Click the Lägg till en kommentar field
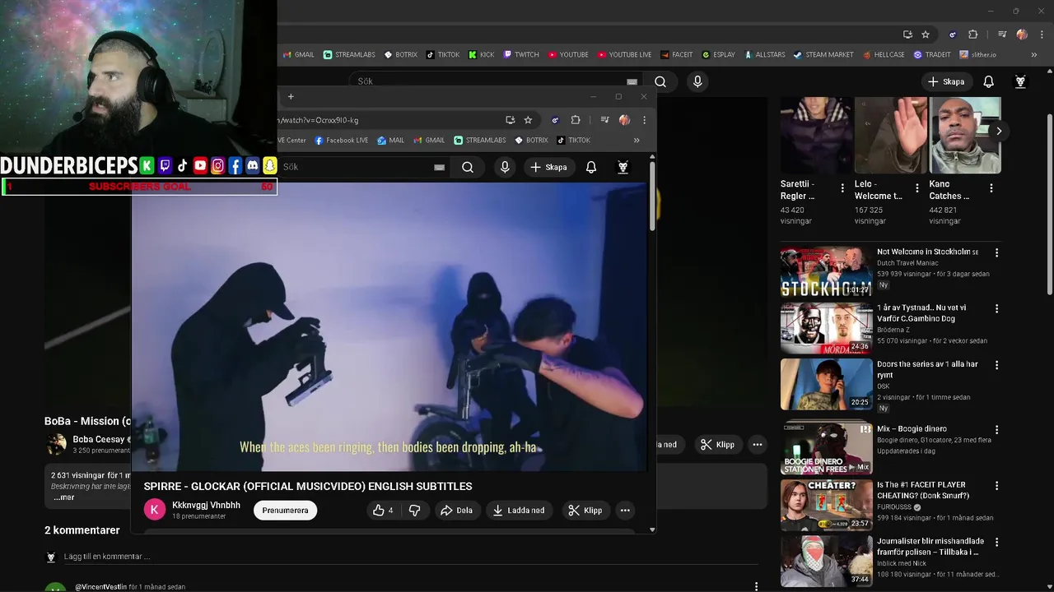Screen dimensions: 1054x592 point(411,557)
